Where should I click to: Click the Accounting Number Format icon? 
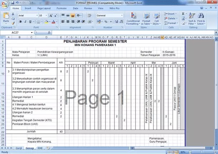point(99,21)
